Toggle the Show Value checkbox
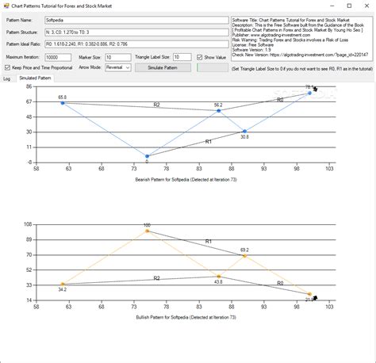376x363 pixels. (x=199, y=57)
